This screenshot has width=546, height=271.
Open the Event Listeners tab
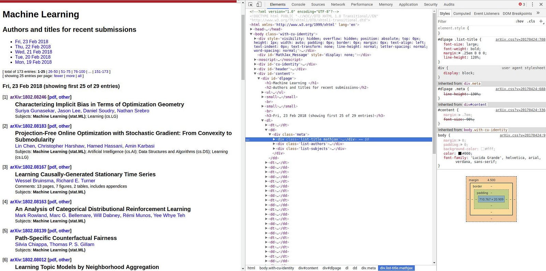486,14
